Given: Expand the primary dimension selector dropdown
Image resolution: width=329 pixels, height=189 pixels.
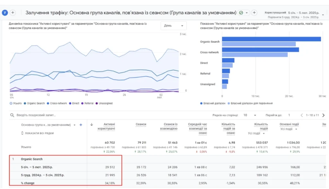Looking at the screenshot, I should pyautogui.click(x=48, y=125).
